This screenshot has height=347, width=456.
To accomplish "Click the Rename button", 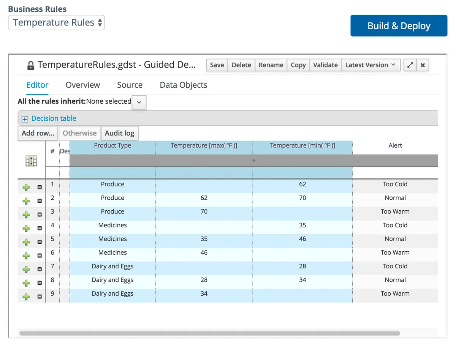I will pos(271,65).
